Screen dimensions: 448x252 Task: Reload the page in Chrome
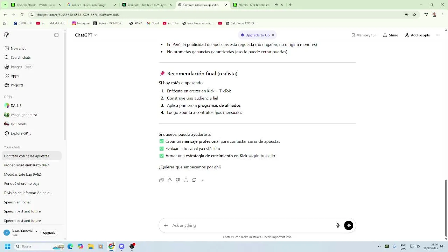coord(22,15)
